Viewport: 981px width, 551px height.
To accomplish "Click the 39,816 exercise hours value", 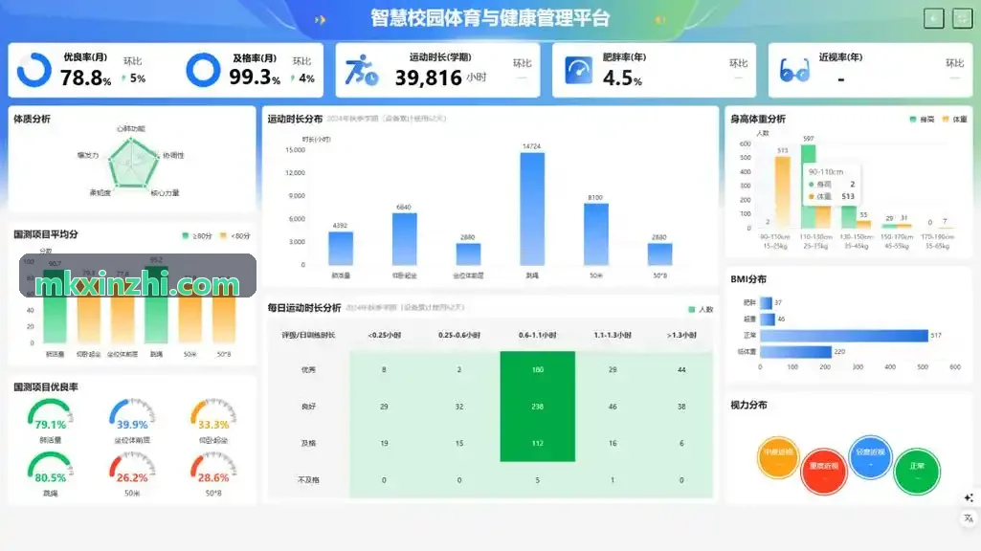I will pos(428,78).
